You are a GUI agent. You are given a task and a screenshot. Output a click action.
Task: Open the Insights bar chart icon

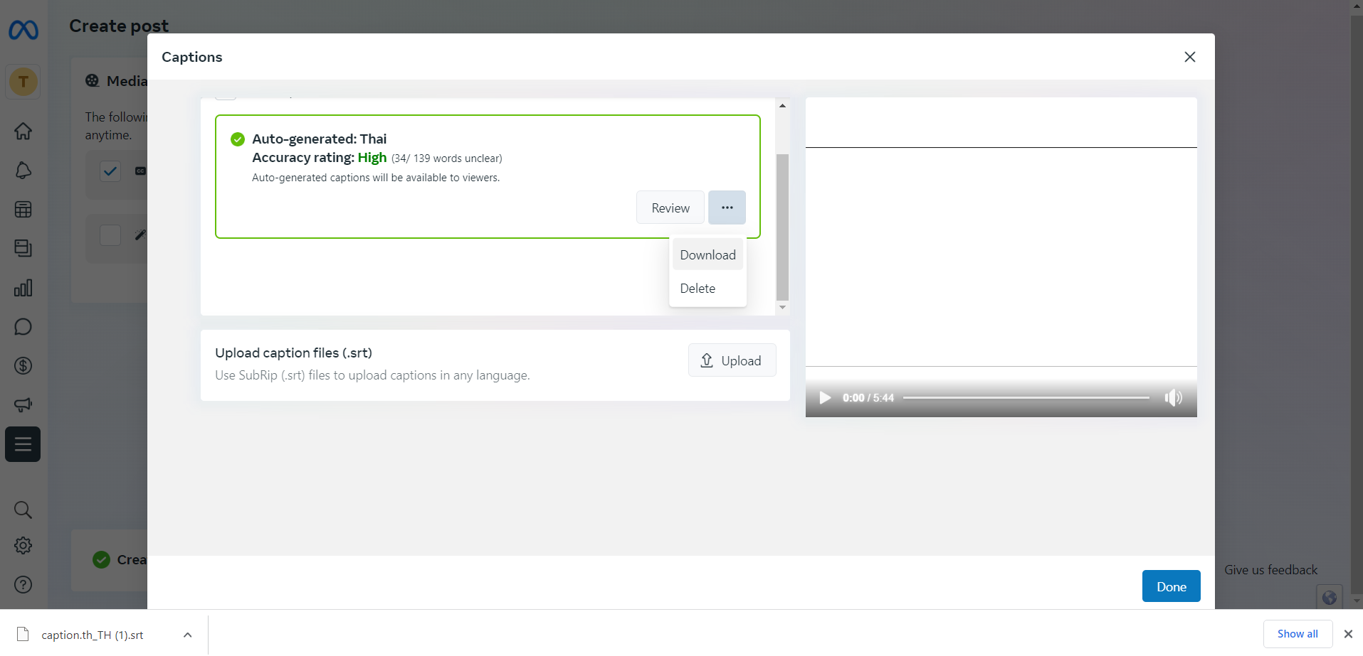pyautogui.click(x=23, y=288)
